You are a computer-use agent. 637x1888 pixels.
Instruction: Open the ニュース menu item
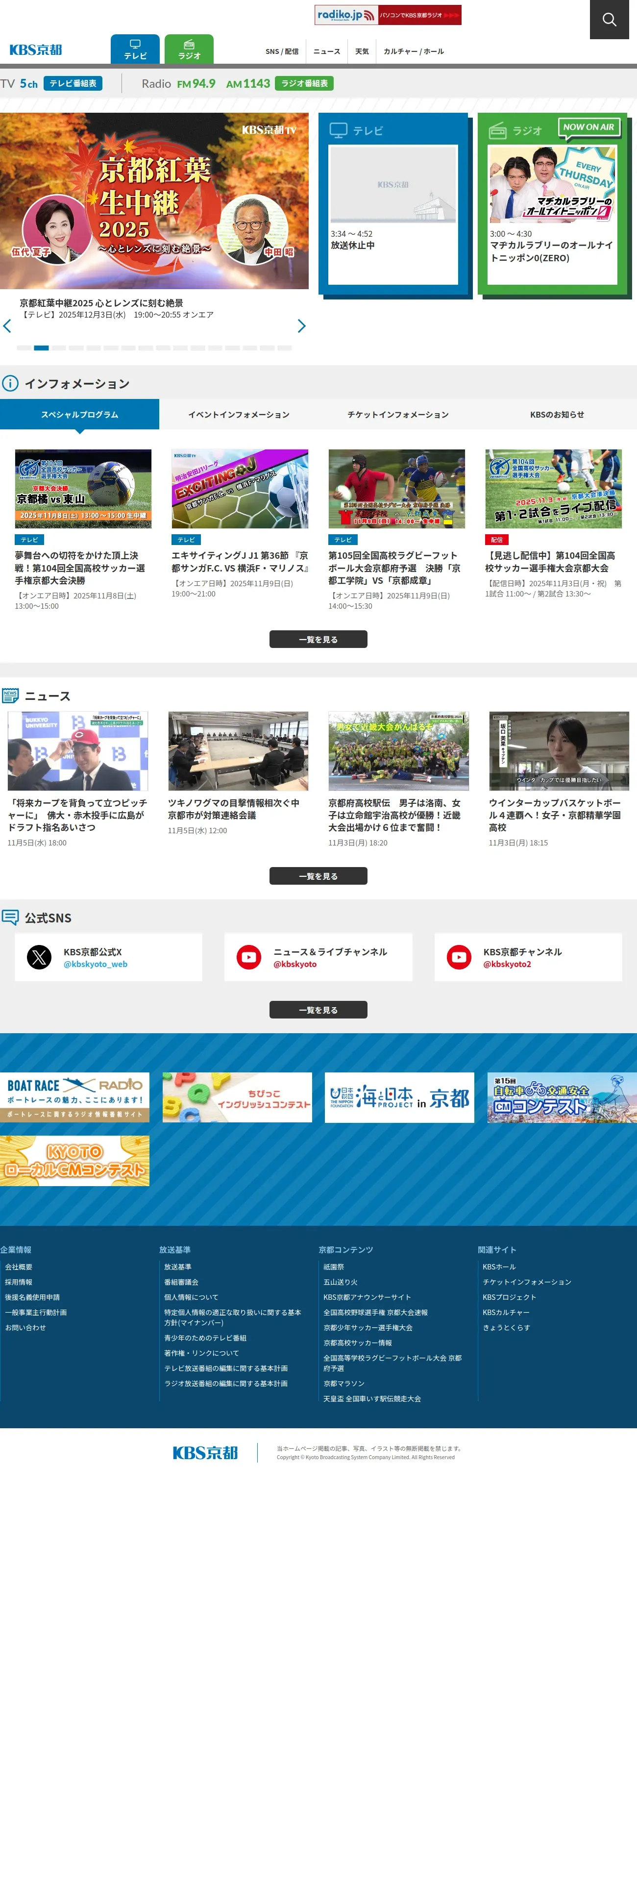tap(327, 51)
